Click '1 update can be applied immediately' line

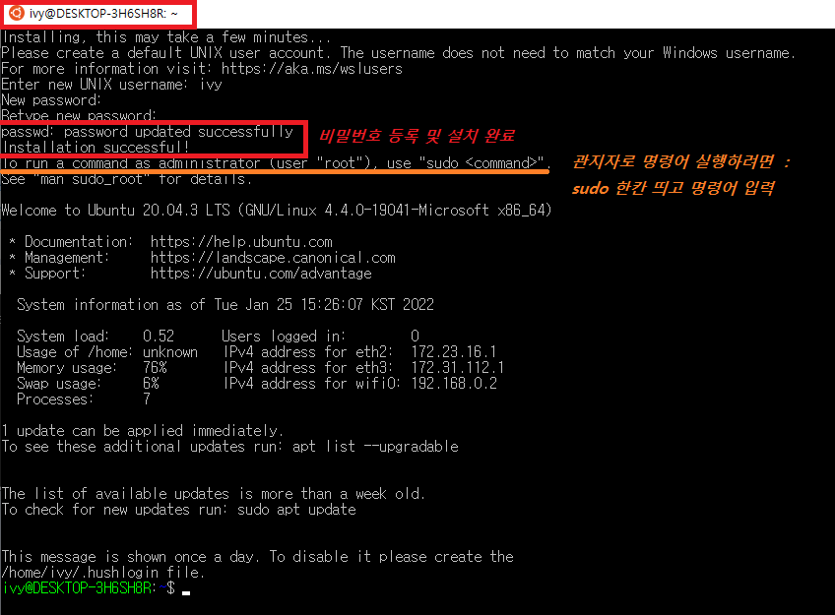coord(142,431)
